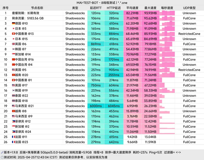Click the Vietnam flag beside 越南 @20
The height and width of the screenshot is (160, 204).
coord(13,75)
